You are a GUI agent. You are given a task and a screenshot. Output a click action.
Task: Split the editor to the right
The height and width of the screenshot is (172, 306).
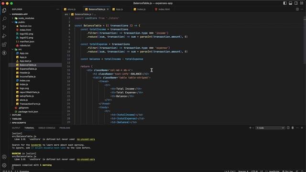[x=297, y=9]
